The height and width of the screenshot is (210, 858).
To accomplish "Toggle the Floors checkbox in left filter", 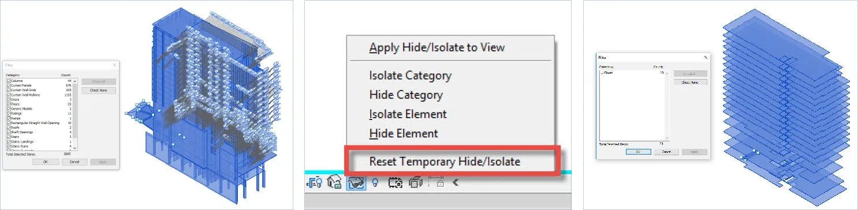I will pos(8,104).
